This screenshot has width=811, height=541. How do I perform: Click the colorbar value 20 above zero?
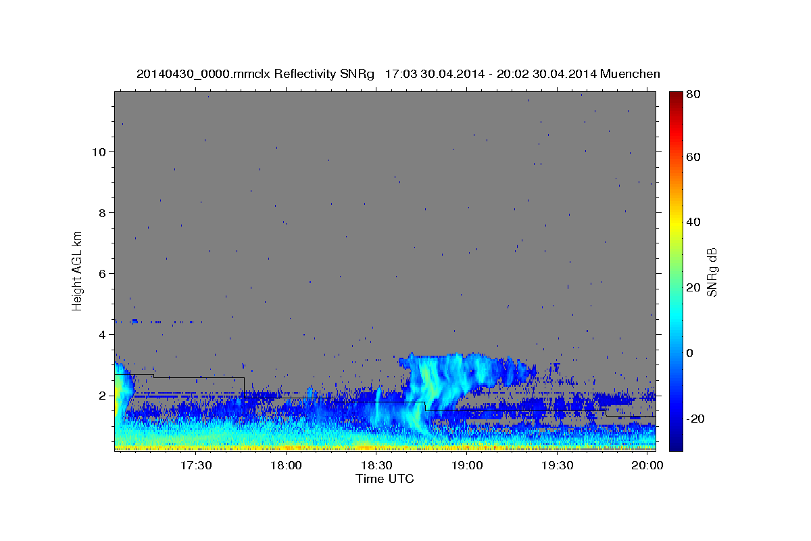(x=693, y=287)
